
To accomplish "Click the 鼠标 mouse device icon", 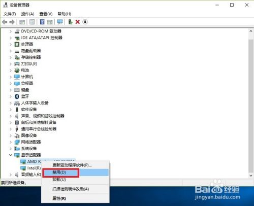I will pyautogui.click(x=17, y=122).
